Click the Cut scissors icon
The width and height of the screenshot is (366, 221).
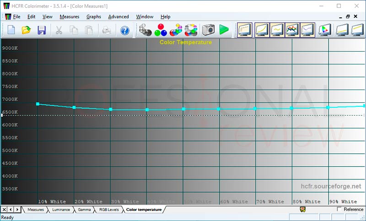(x=59, y=30)
